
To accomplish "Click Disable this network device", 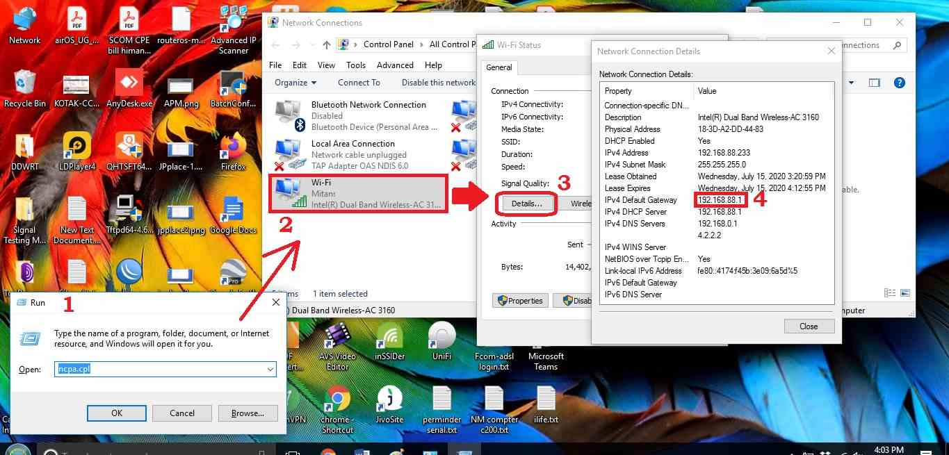I will pyautogui.click(x=438, y=83).
